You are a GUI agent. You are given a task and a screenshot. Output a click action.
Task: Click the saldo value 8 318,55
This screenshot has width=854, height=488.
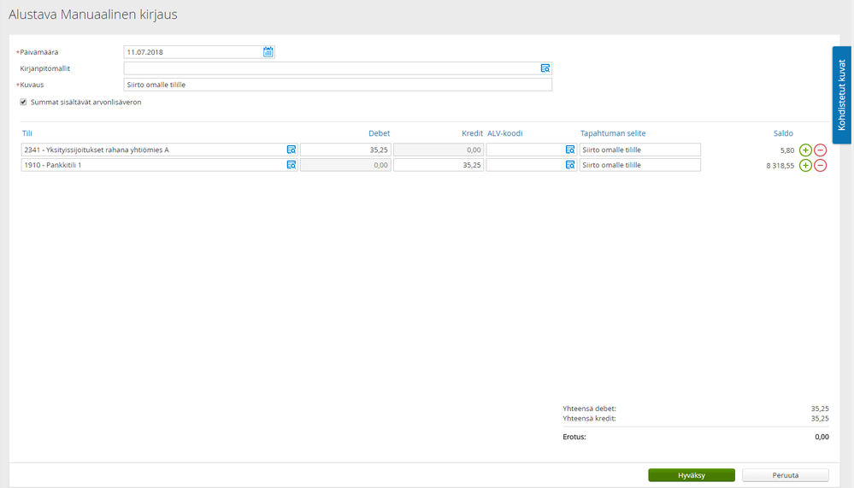(x=780, y=166)
